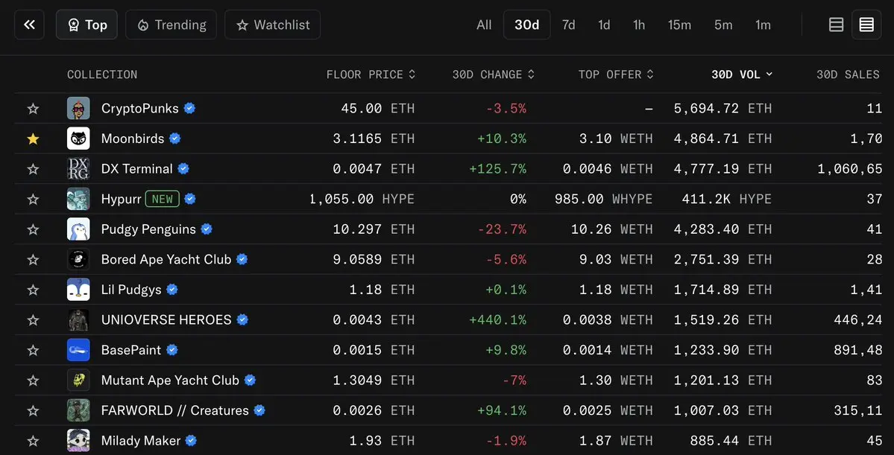Star Pudgy Penguins for watchlist
Screen dimensions: 894x455
33,229
